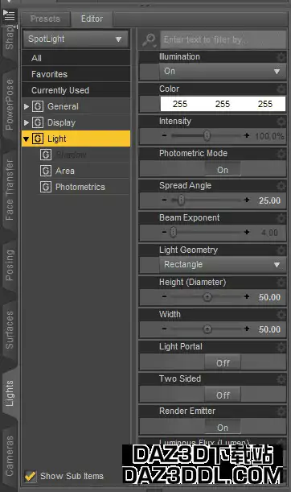Click the G icon beside Area
Viewport: 291px width, 492px height.
(x=46, y=171)
